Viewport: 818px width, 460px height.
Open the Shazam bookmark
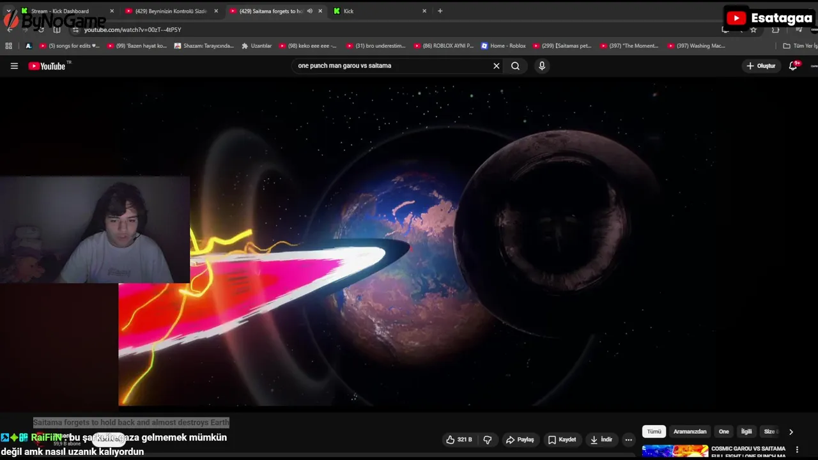[204, 46]
